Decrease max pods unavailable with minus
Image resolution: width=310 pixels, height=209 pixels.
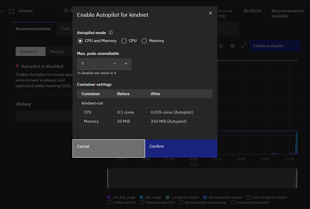[115, 64]
